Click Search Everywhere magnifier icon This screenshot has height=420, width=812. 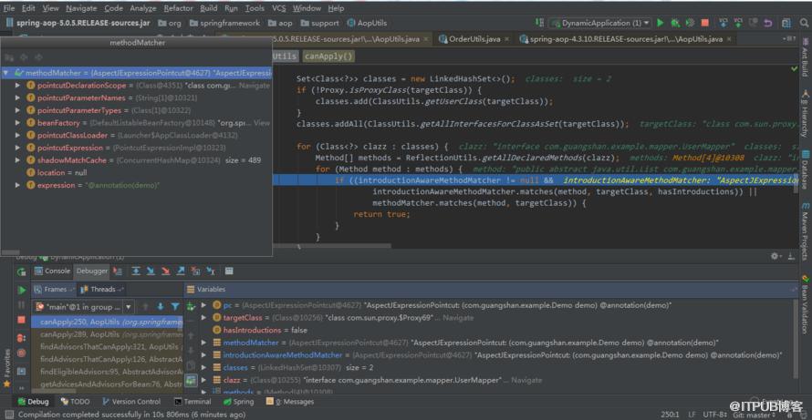click(x=802, y=23)
